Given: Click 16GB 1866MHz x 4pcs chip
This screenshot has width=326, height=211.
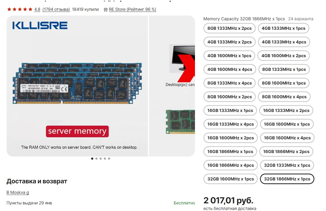Looking at the screenshot, I should click(x=231, y=165).
